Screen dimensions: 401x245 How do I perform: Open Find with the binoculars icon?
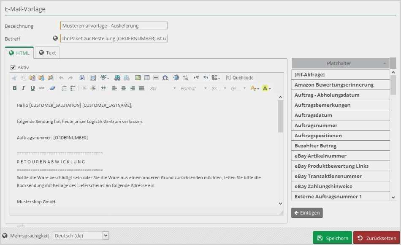coord(82,78)
